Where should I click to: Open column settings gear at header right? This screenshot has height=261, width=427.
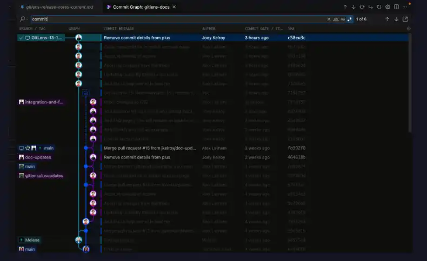[x=409, y=29]
